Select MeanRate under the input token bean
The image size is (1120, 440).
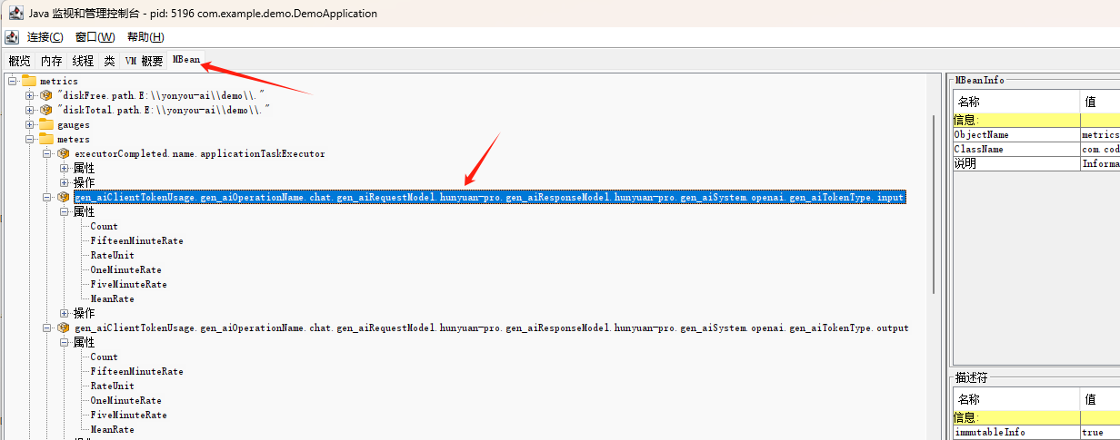[113, 298]
